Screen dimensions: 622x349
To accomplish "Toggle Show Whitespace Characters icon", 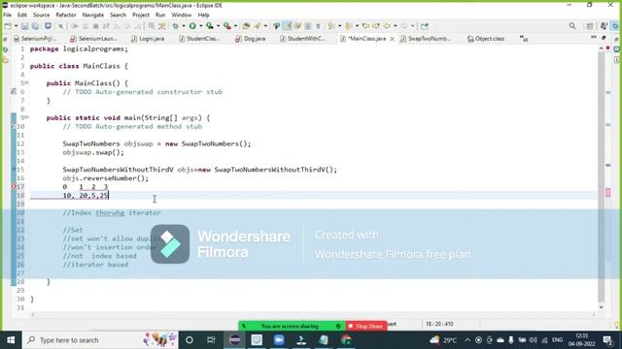I will coord(318,26).
